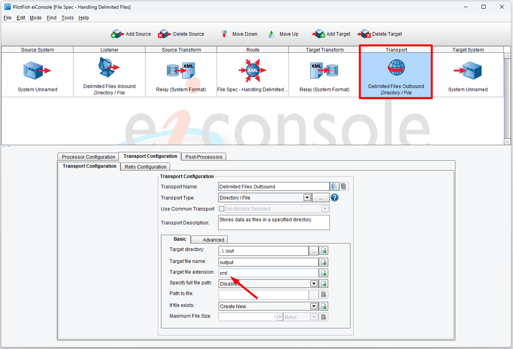Select the Source System stage icon

tap(37, 71)
